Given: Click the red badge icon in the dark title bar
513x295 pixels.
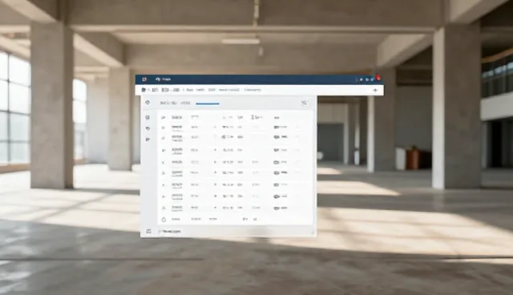Looking at the screenshot, I should click(x=378, y=78).
